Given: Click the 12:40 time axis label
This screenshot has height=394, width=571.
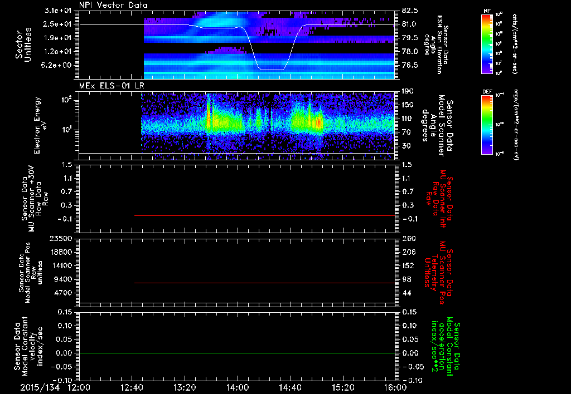Looking at the screenshot, I should click(x=132, y=387).
